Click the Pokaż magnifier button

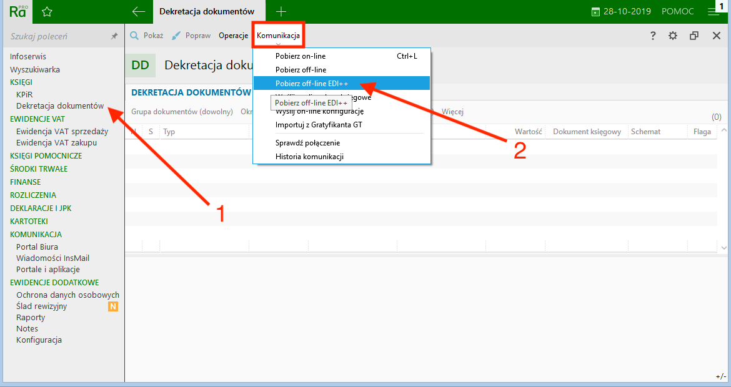pos(146,36)
